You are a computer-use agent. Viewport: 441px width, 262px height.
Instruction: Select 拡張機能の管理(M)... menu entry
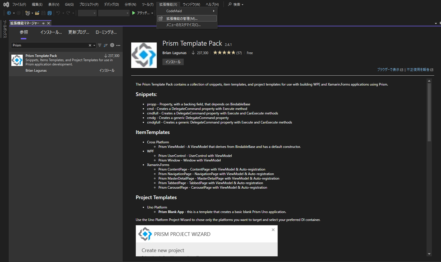(187, 18)
